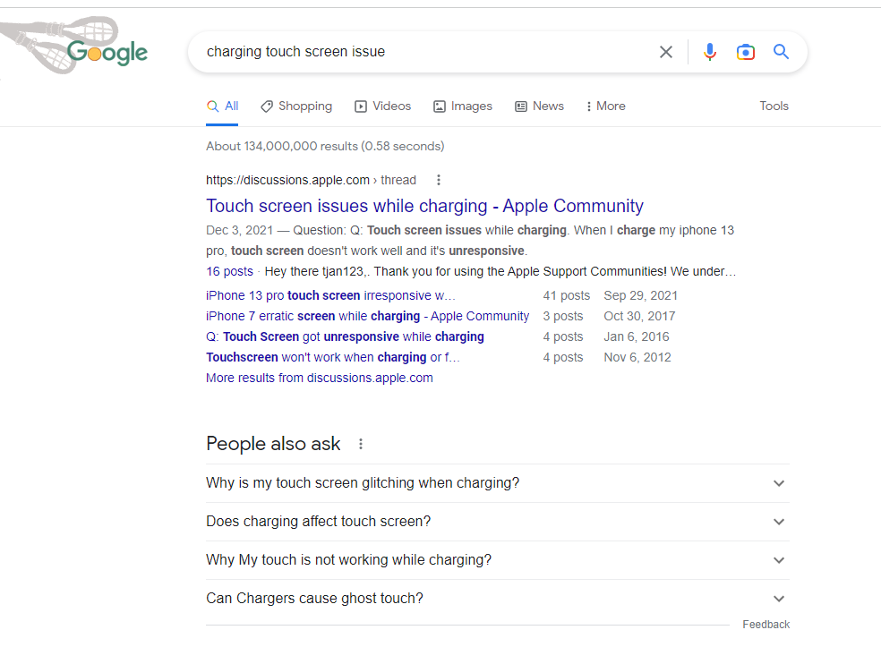Click the discussions.apple.com URL breadcrumb
881x647 pixels.
tap(311, 180)
